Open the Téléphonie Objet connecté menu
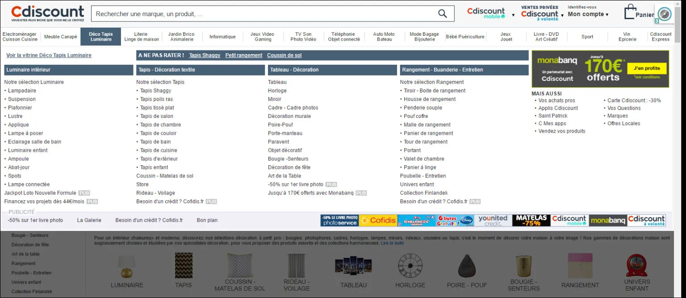The width and height of the screenshot is (686, 298). [344, 37]
